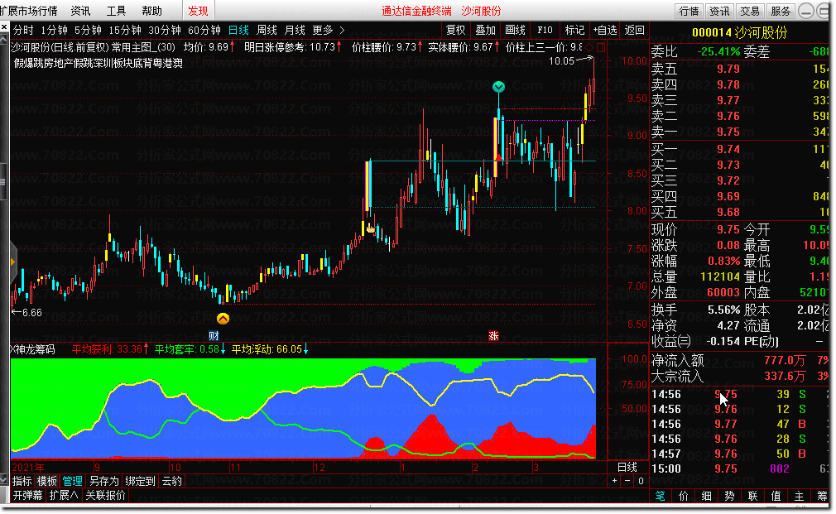Screen dimensions: 836x514
Task: Switch chart to 1分钟 period
Action: point(55,31)
